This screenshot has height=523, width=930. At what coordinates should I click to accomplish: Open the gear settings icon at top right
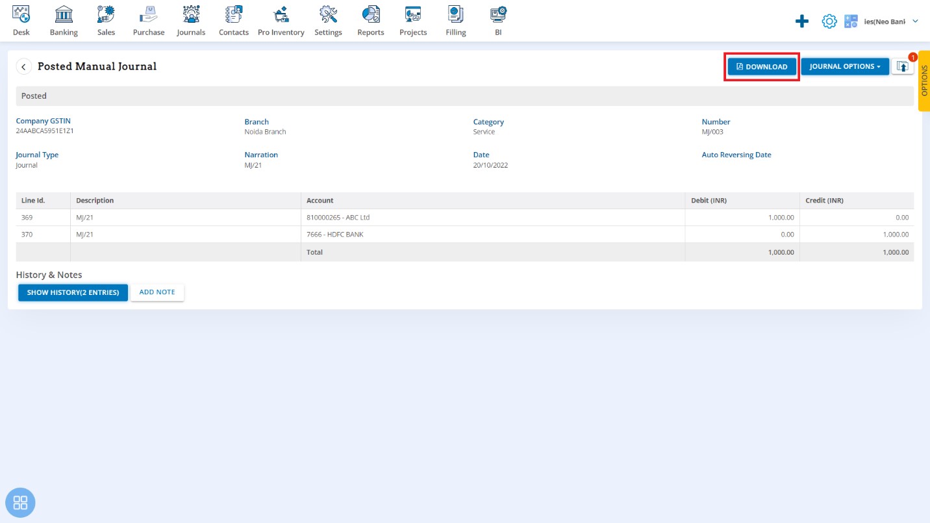click(829, 21)
